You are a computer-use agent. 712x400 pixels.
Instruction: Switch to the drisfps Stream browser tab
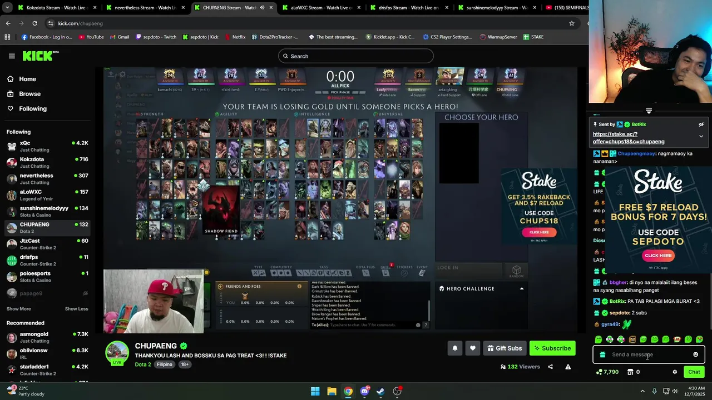click(x=409, y=8)
